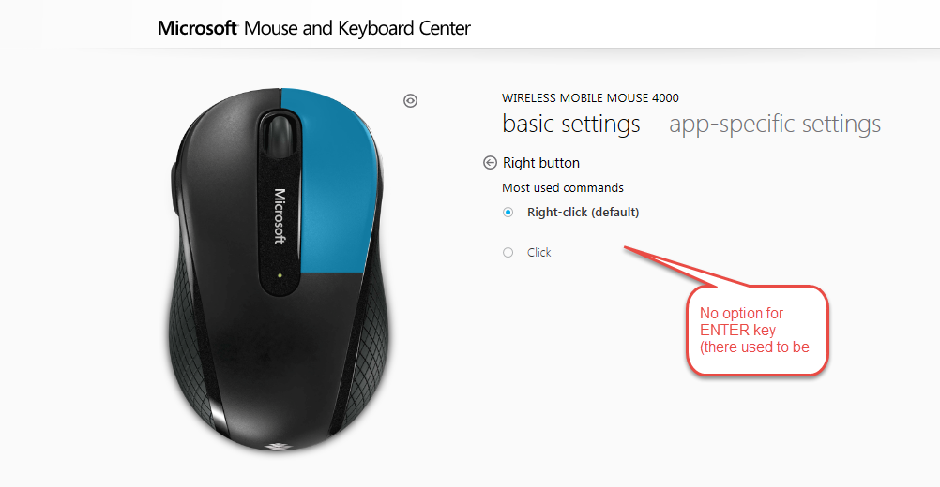Screen dimensions: 940x487
Task: Switch to app-specific settings tab
Action: (x=775, y=124)
